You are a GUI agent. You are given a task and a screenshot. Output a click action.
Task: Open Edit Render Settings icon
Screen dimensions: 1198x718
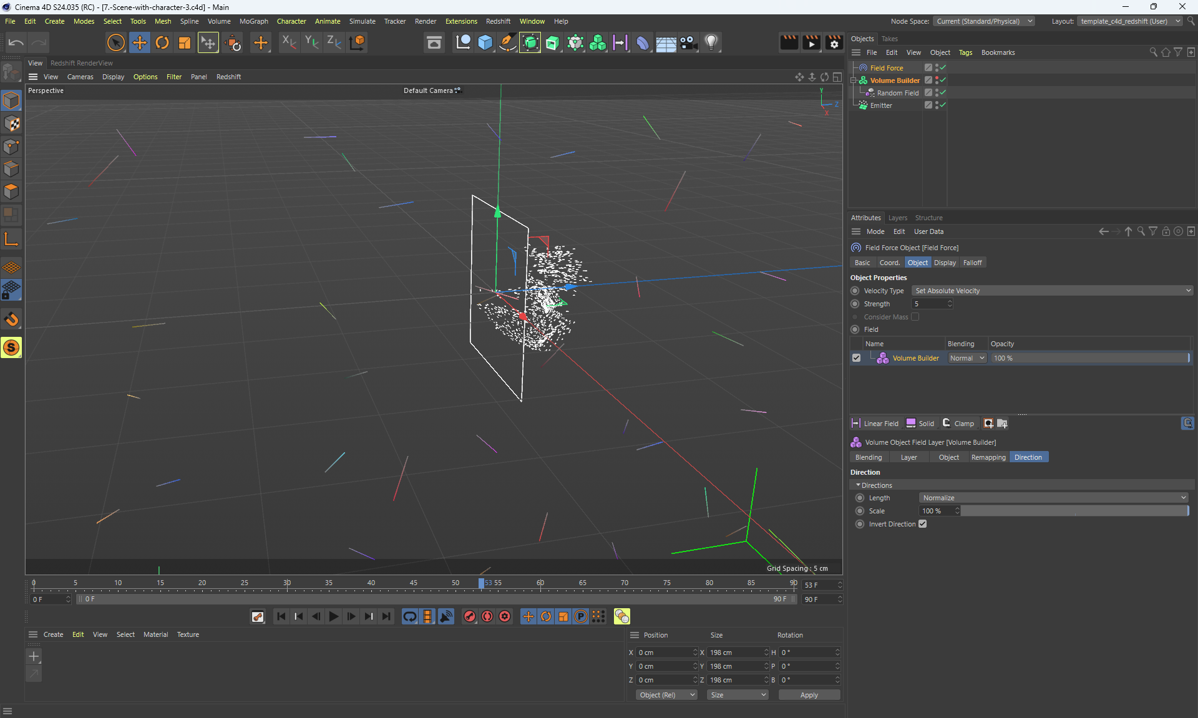click(834, 42)
